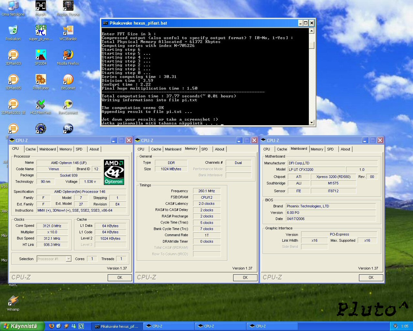Open the HCI MemTest desktop shortcut
413x331 pixels.
(41, 106)
